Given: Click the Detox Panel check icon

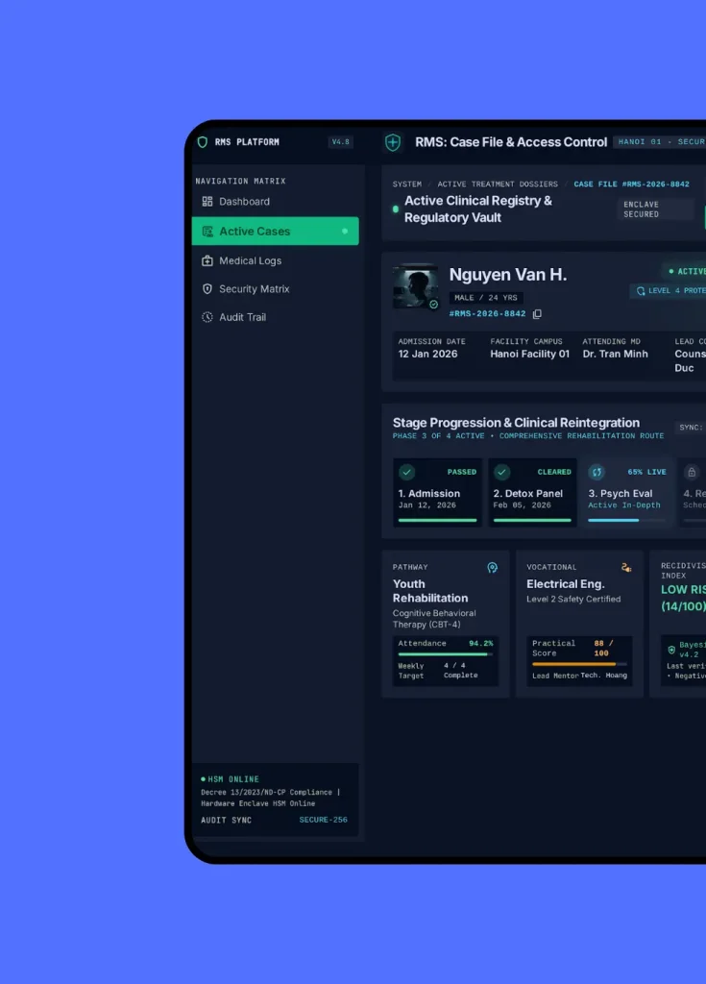Looking at the screenshot, I should [501, 472].
